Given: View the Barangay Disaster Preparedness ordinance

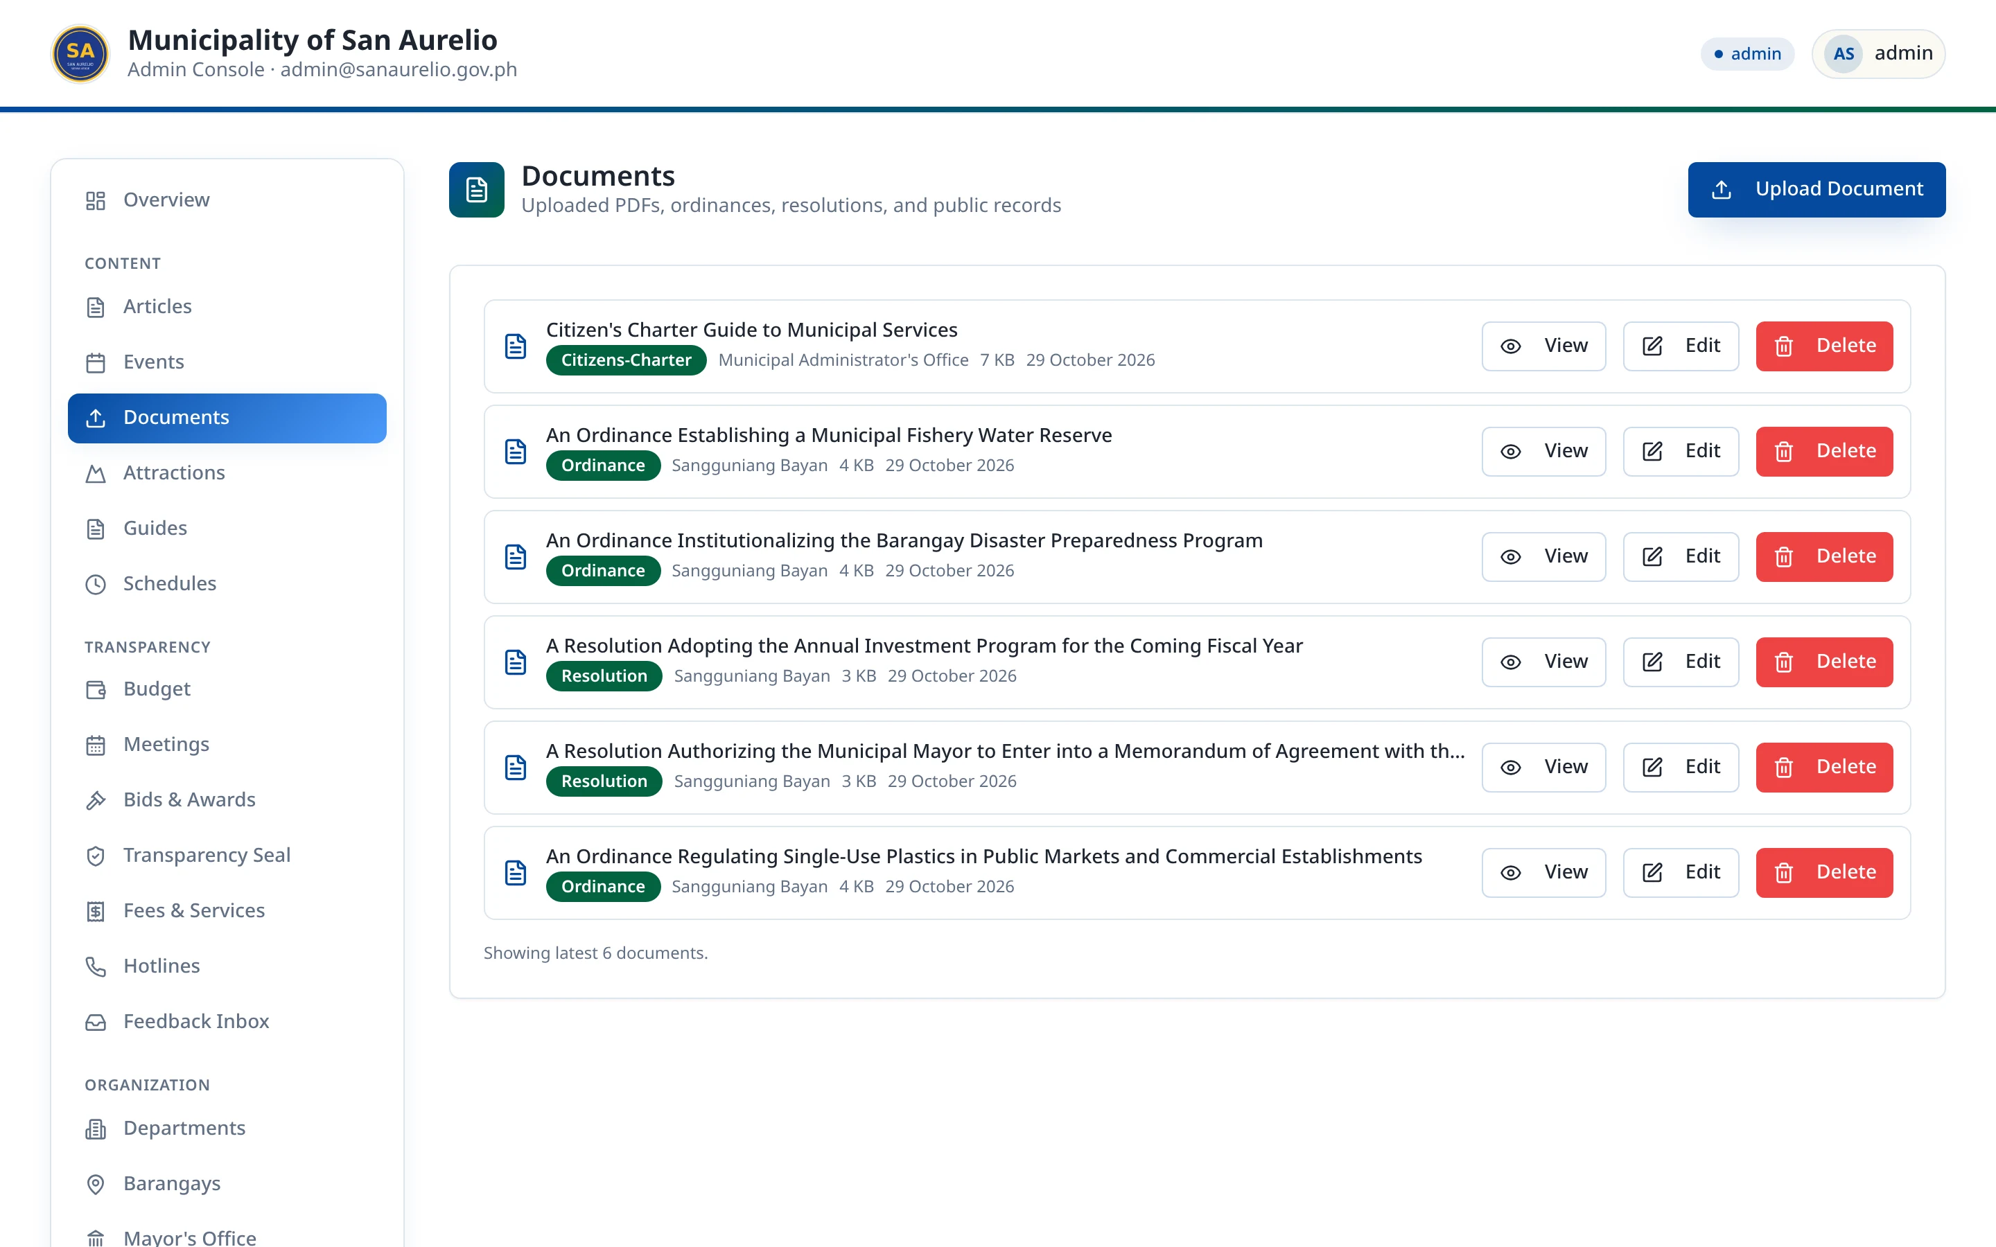Looking at the screenshot, I should point(1543,557).
